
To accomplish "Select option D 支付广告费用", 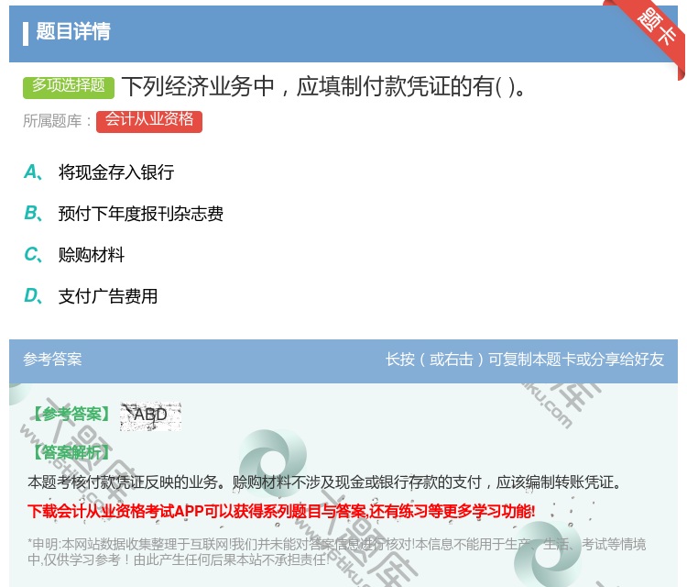I will click(91, 296).
